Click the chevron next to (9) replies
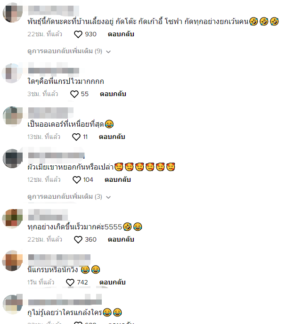Screen dimensions: 286x324 click(x=108, y=52)
